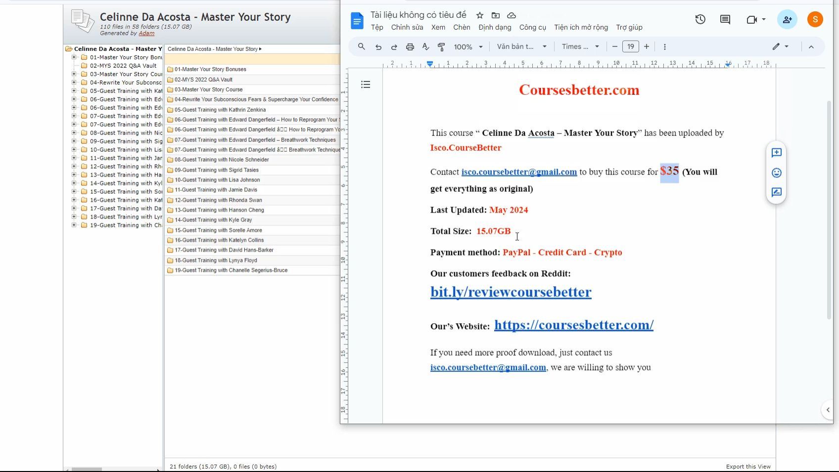839x472 pixels.
Task: Open the zoom 100% dropdown
Action: pos(468,47)
